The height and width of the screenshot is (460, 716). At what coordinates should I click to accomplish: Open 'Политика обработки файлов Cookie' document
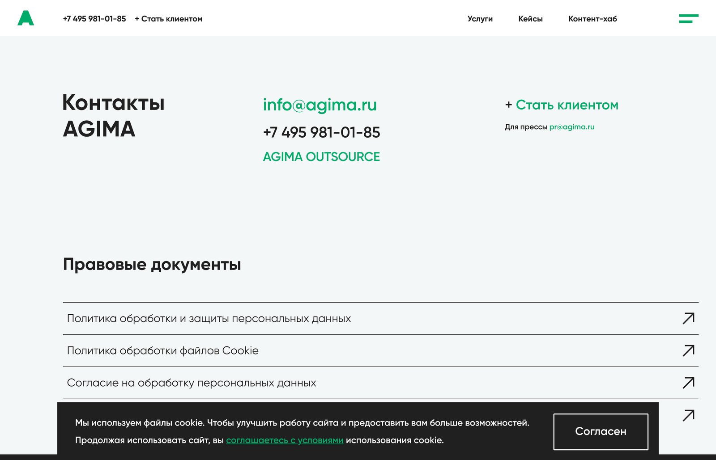[x=380, y=350]
